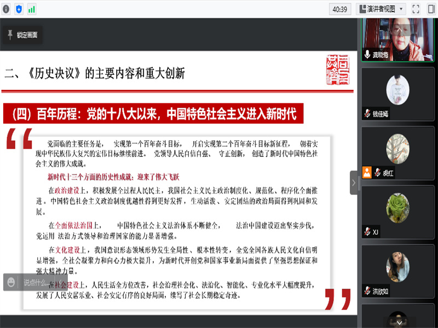
Task: Select XJ's succulent plant avatar tile
Action: [397, 208]
